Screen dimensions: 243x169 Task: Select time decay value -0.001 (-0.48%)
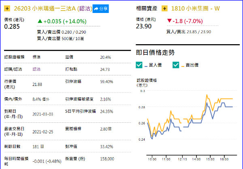(x=47, y=161)
